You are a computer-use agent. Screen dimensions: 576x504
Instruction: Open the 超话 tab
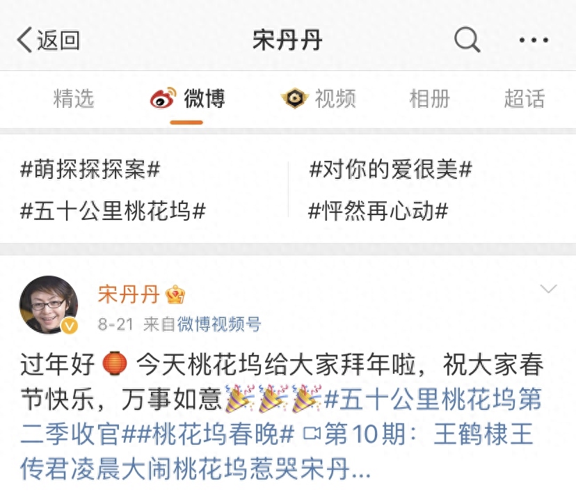point(525,99)
